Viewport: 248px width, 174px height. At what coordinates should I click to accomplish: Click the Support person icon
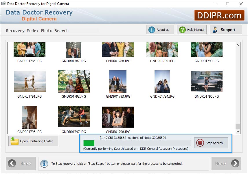[215, 30]
